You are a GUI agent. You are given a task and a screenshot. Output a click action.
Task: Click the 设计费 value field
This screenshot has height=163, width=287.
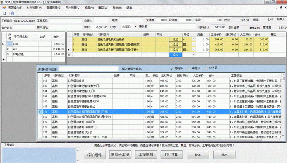click(185, 20)
